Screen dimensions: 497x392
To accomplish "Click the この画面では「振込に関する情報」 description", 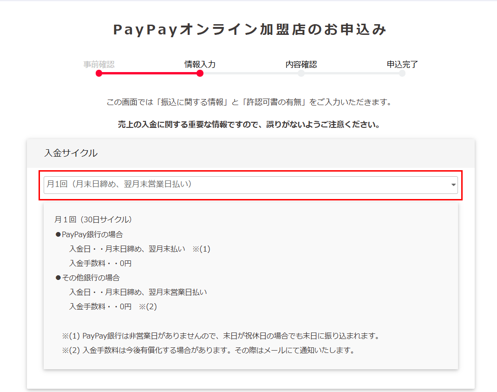I will (249, 102).
